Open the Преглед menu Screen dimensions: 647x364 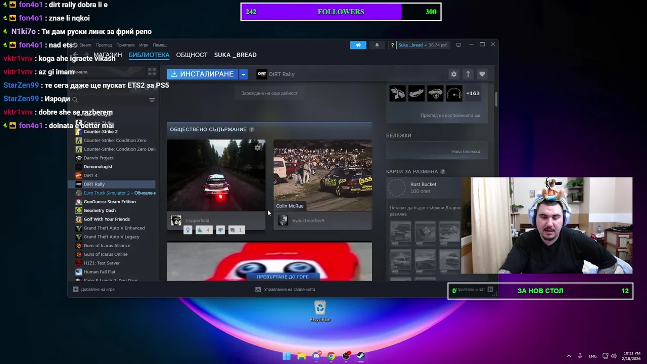coord(104,45)
